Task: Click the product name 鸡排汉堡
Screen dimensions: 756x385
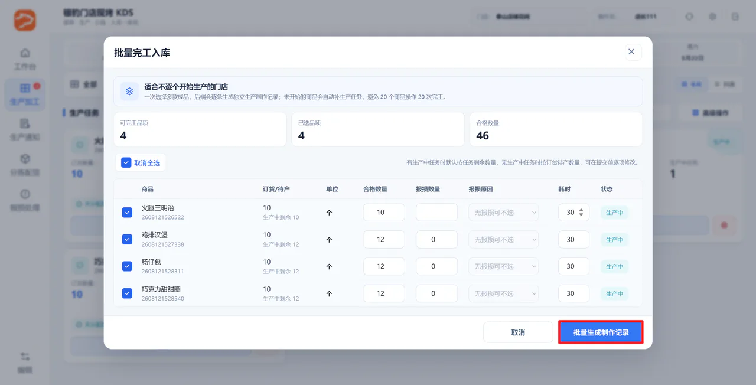Action: [155, 235]
